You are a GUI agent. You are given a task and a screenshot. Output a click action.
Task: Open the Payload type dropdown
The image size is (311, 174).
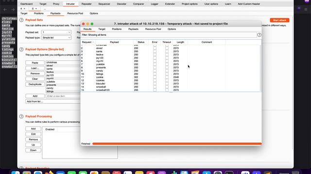[56, 38]
